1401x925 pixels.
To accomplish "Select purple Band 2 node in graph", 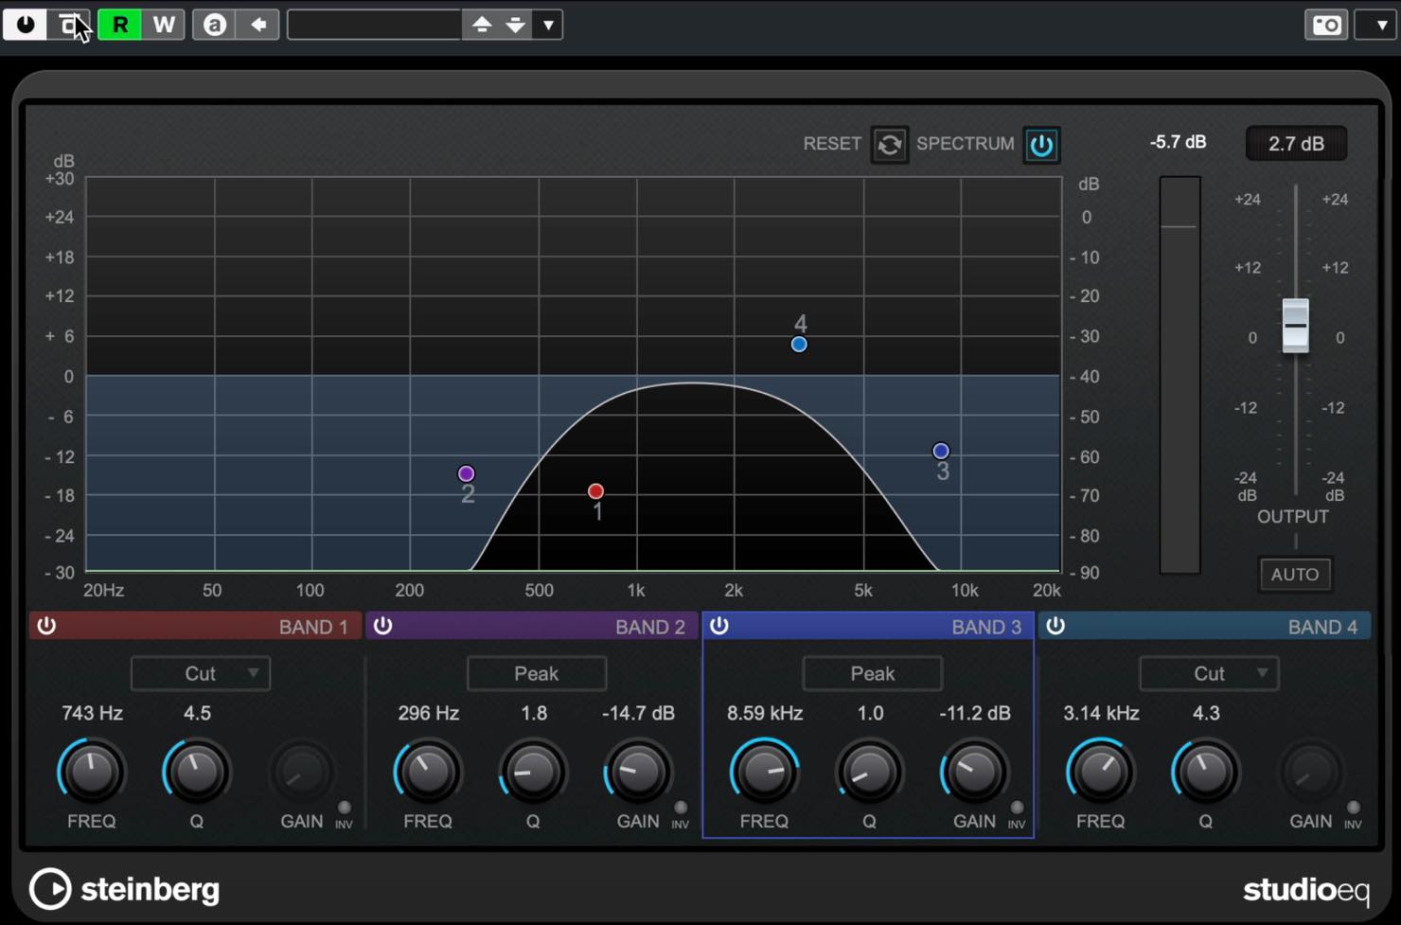I will pyautogui.click(x=466, y=473).
